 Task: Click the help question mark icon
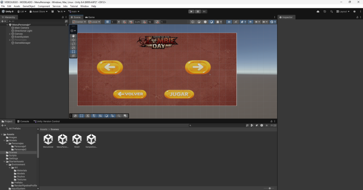(x=354, y=12)
